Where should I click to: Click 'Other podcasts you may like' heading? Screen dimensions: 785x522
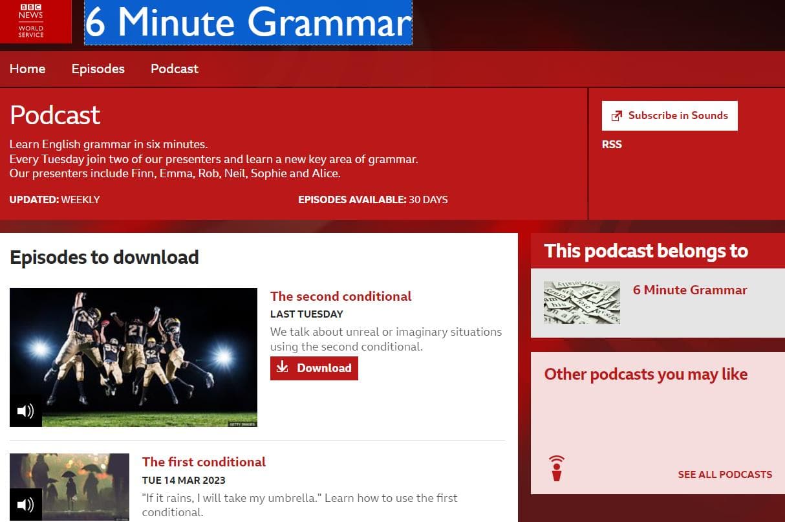tap(646, 374)
